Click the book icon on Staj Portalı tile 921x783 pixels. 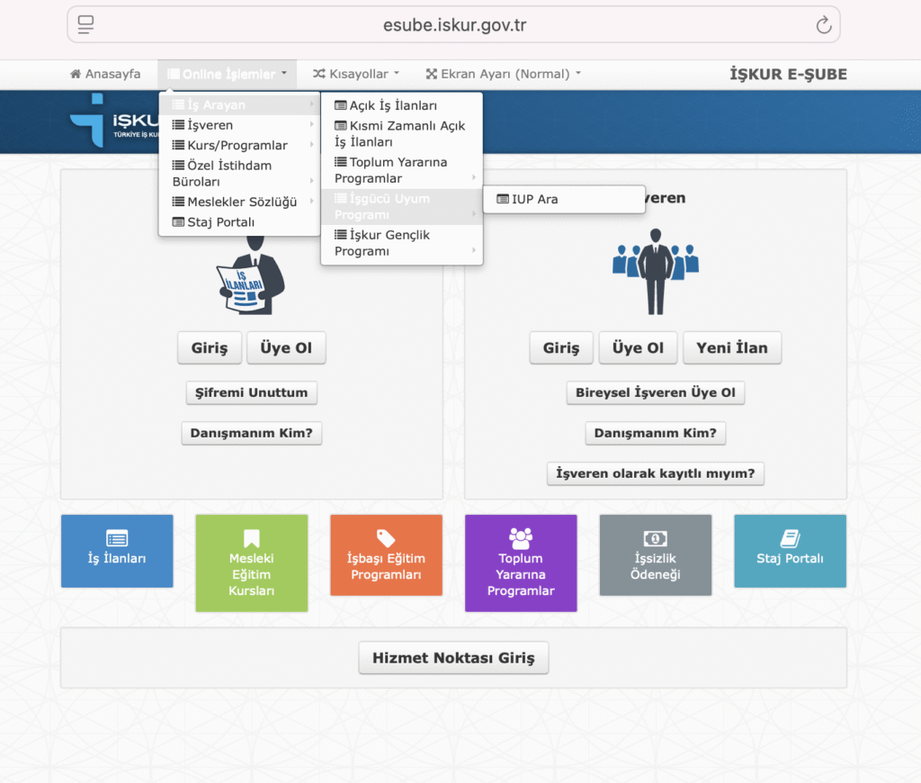pyautogui.click(x=790, y=538)
